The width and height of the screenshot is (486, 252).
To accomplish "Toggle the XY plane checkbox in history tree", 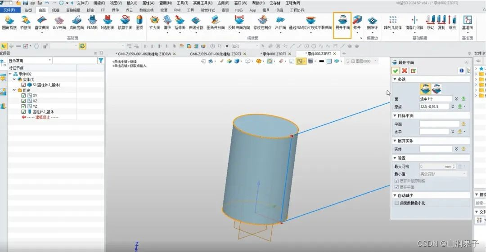I will (23, 96).
